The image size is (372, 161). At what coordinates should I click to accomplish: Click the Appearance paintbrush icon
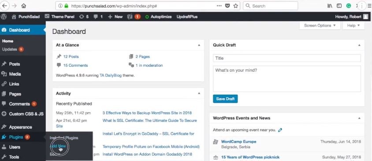[4, 127]
